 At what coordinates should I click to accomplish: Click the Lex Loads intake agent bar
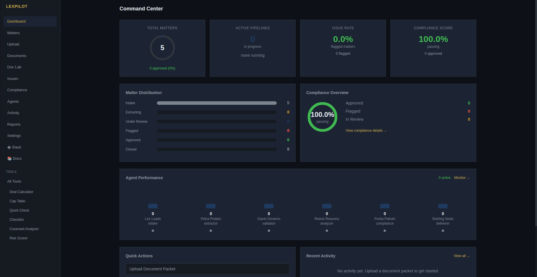point(153,206)
